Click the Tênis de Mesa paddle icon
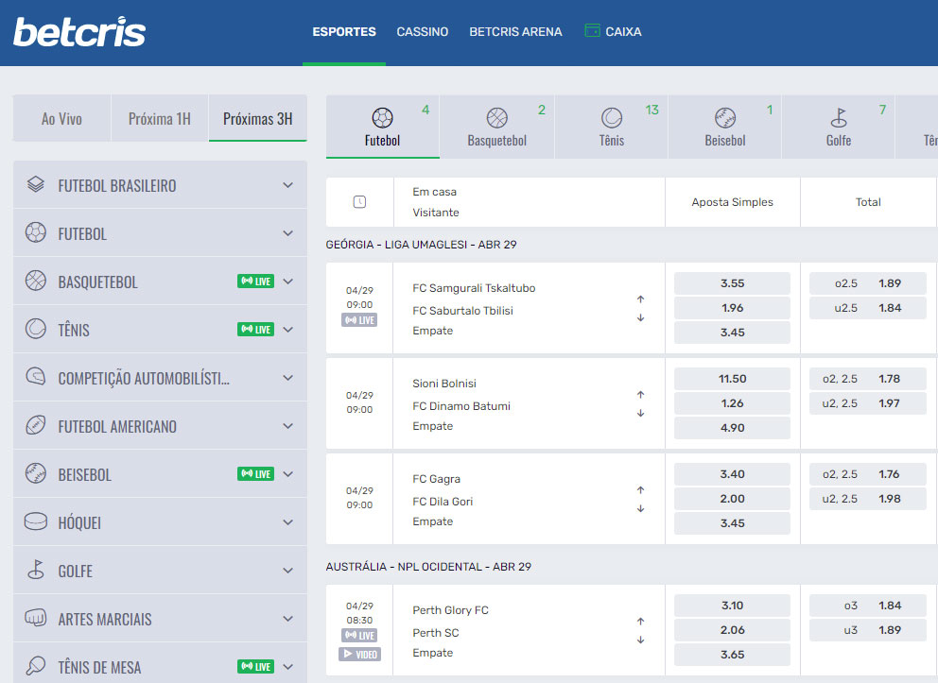The width and height of the screenshot is (938, 683). (36, 666)
